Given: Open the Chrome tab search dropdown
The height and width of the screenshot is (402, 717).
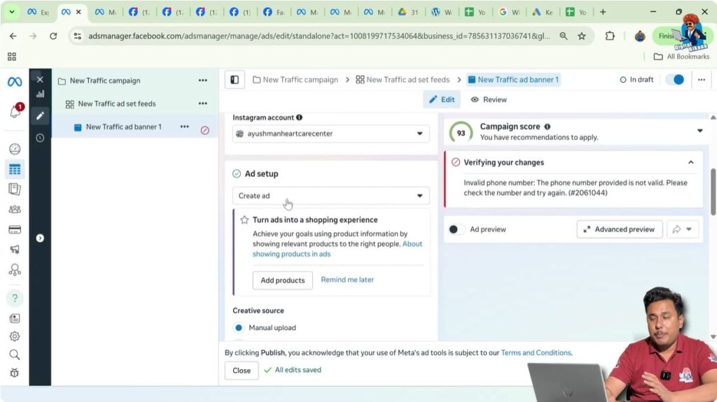Looking at the screenshot, I should coord(11,12).
